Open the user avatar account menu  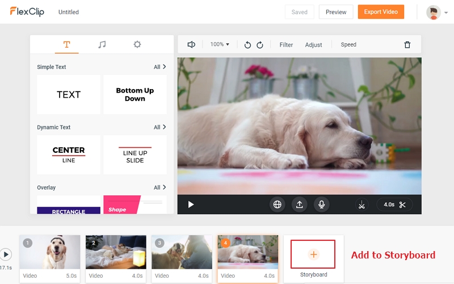coord(436,12)
